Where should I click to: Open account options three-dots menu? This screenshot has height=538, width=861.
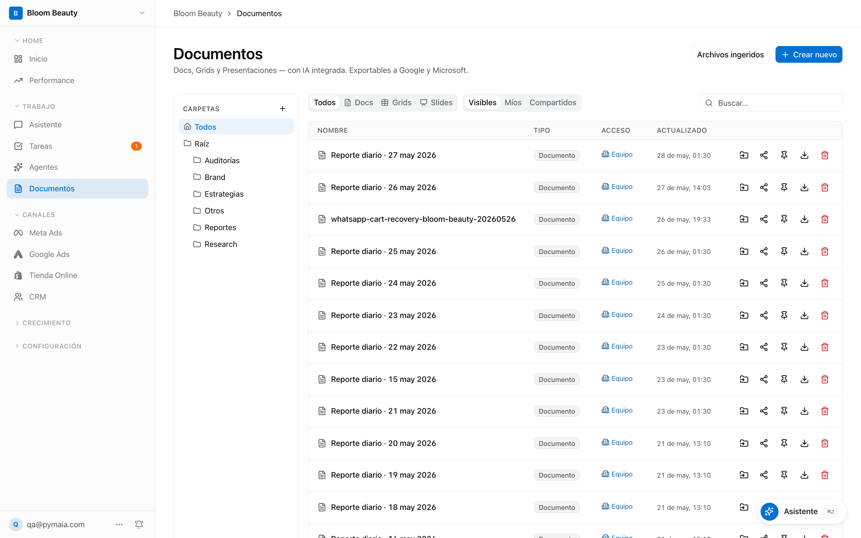point(119,524)
